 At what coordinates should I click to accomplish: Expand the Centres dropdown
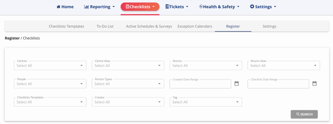pos(50,66)
